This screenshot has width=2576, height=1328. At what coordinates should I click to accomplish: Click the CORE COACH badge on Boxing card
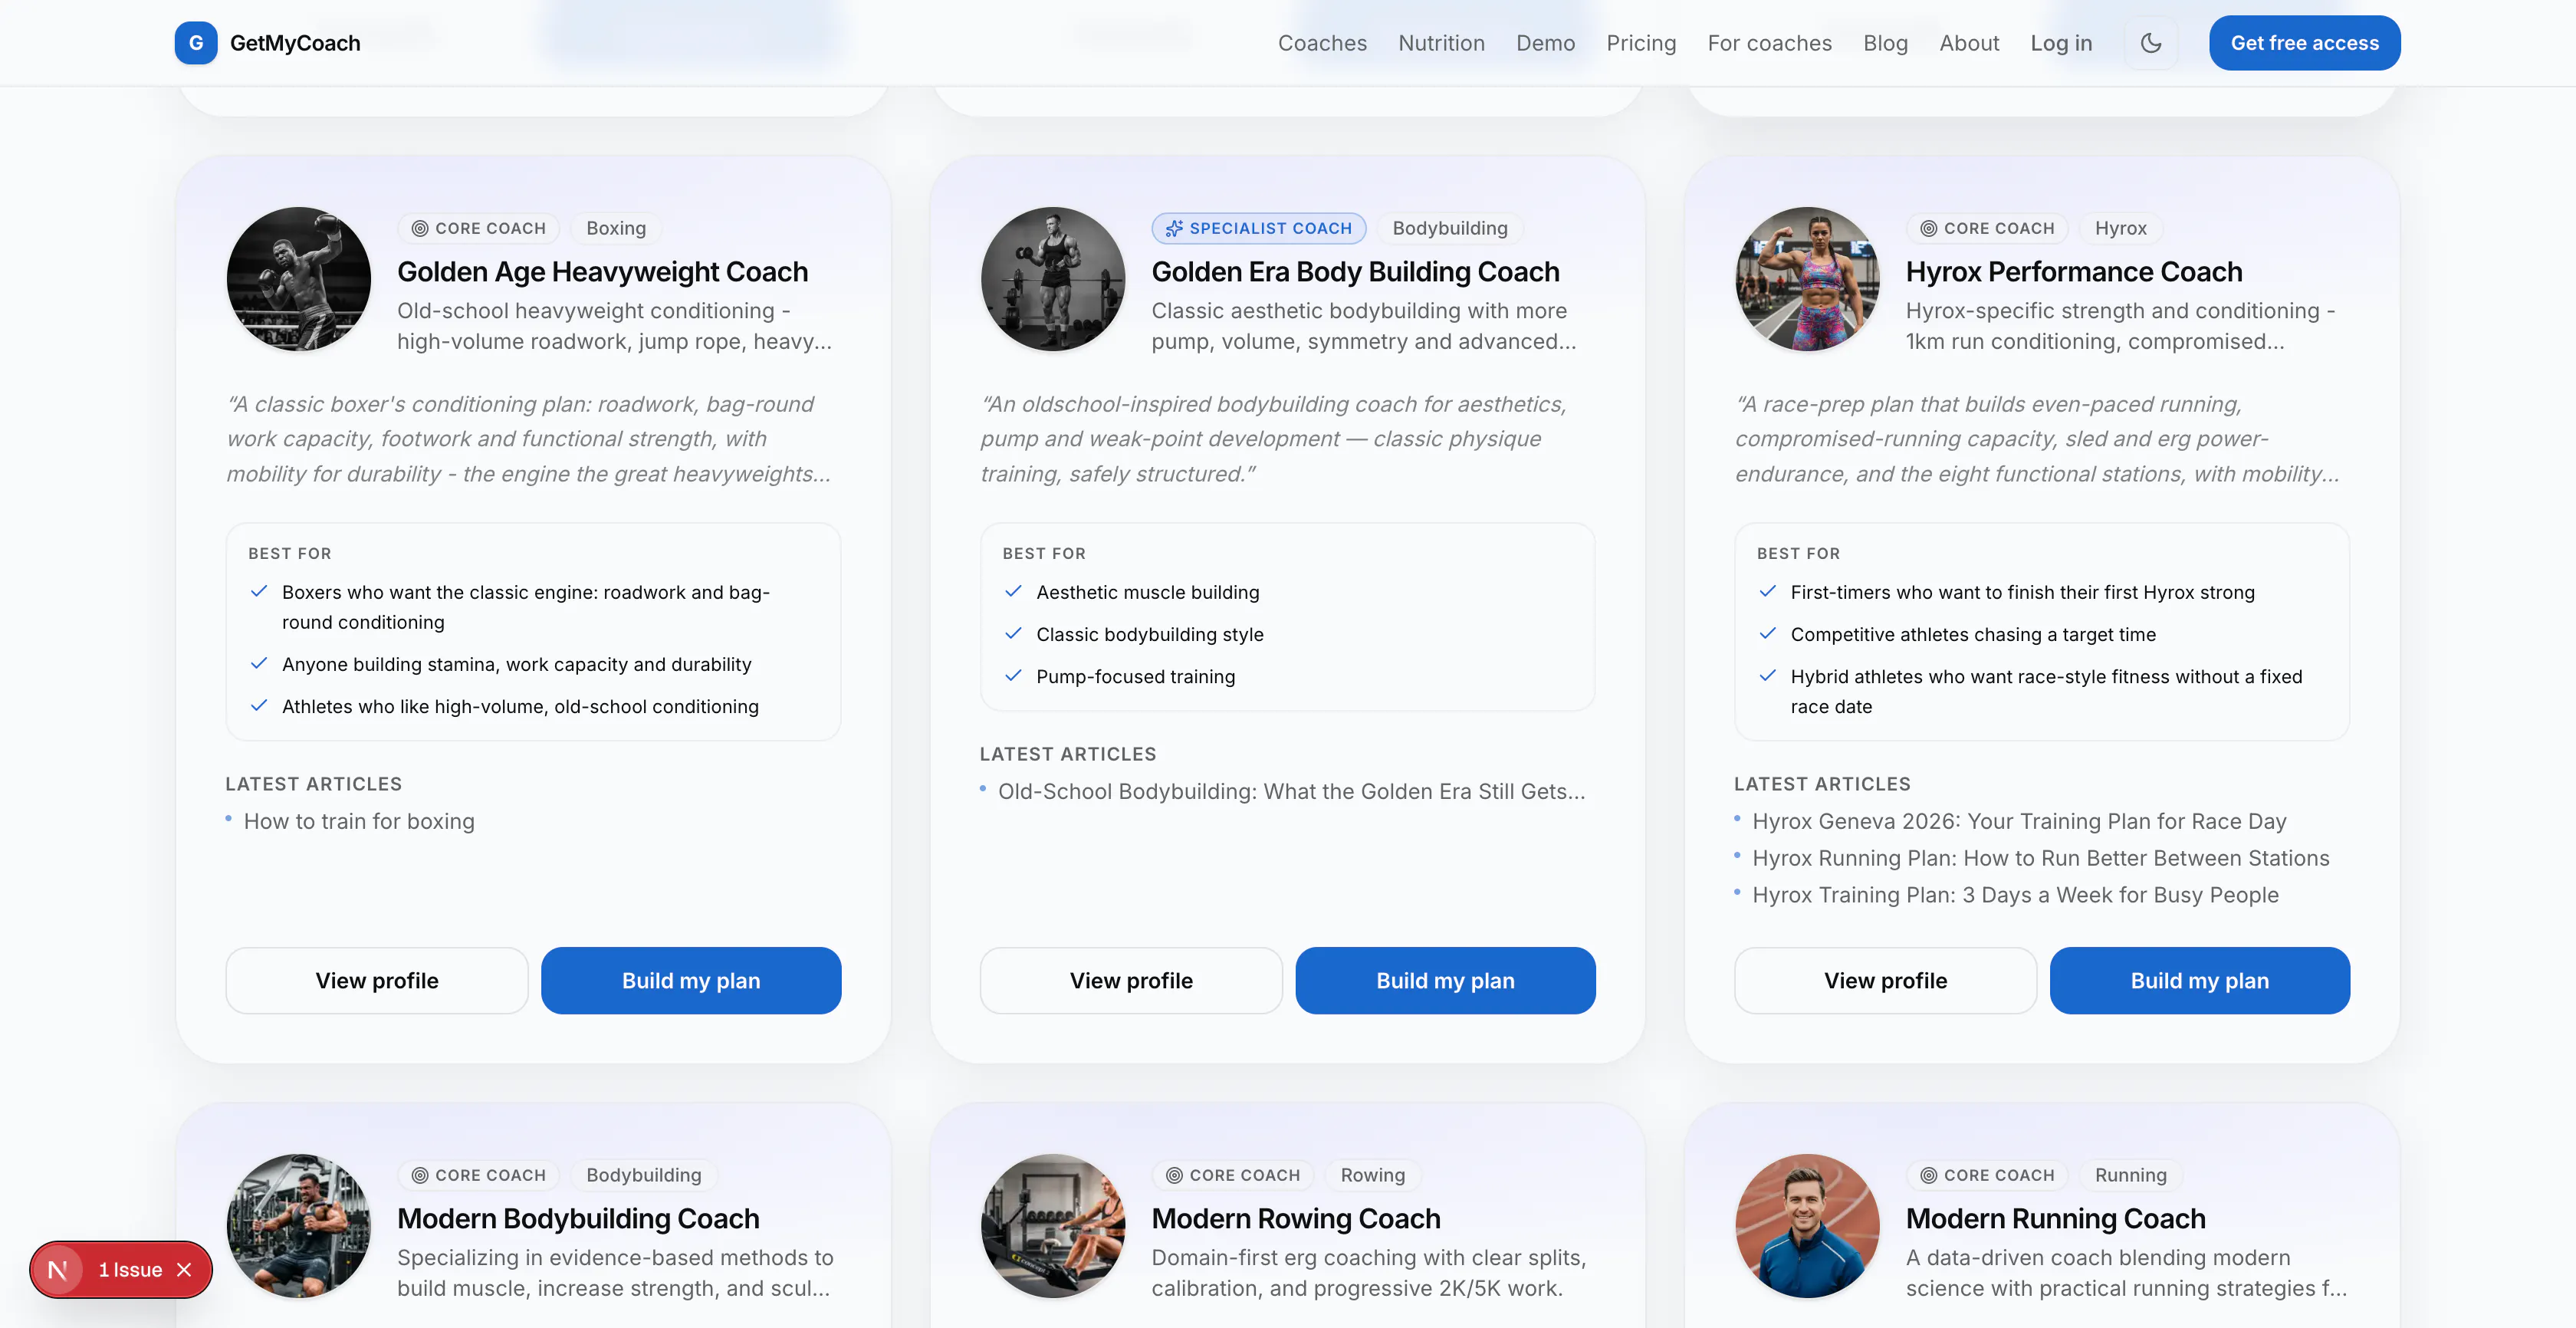coord(478,228)
